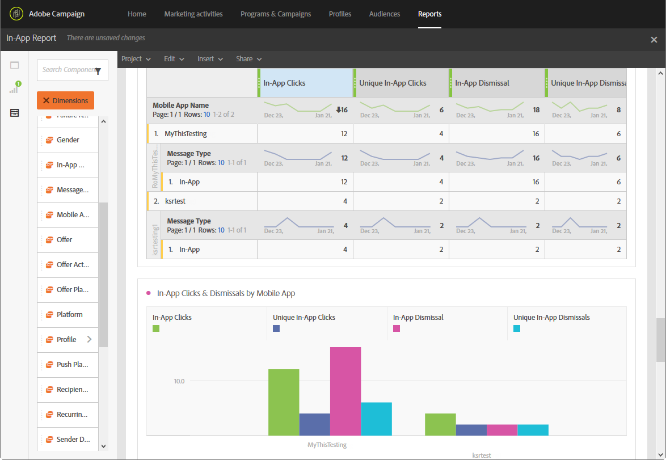666x460 pixels.
Task: Open the Insert dropdown menu
Action: (210, 59)
